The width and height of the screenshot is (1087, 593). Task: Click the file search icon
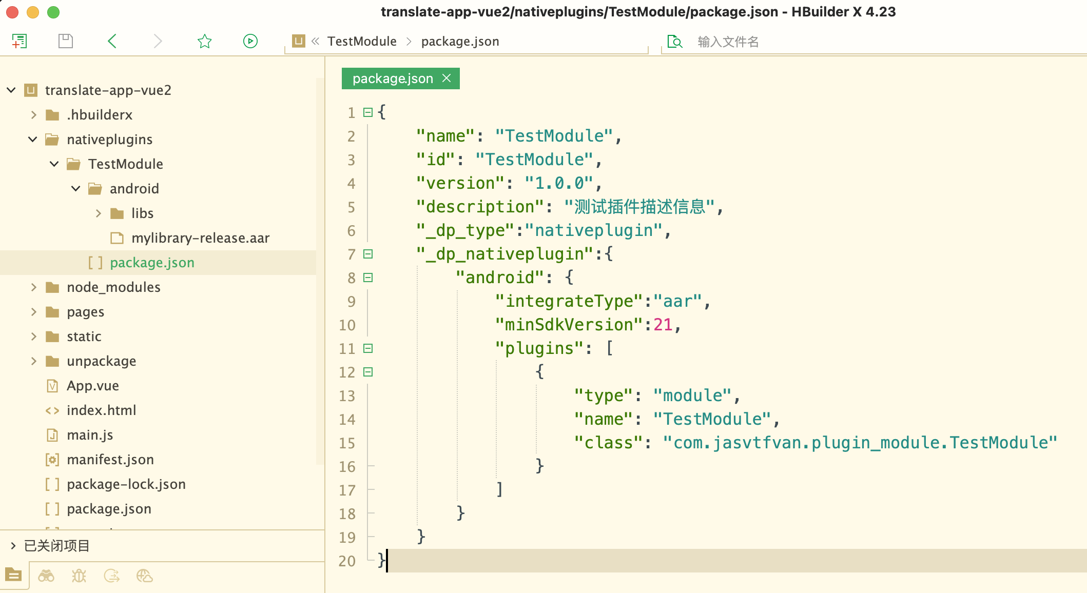click(675, 42)
